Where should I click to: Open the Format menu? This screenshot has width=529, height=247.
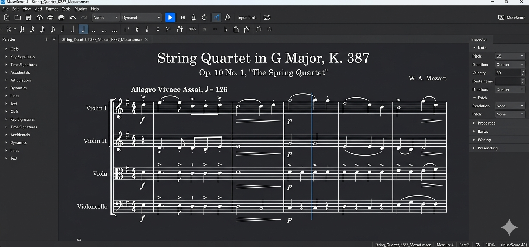(x=52, y=9)
